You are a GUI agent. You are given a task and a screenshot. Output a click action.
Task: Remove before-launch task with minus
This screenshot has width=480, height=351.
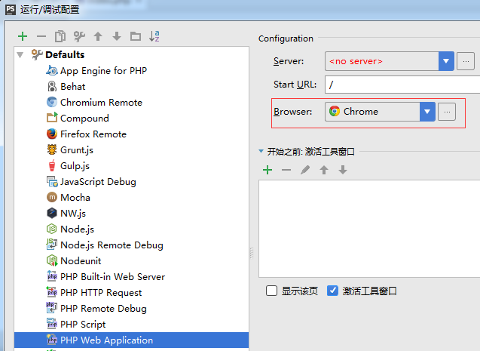pyautogui.click(x=286, y=170)
